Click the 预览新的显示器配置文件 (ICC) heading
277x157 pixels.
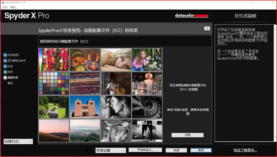click(x=64, y=41)
